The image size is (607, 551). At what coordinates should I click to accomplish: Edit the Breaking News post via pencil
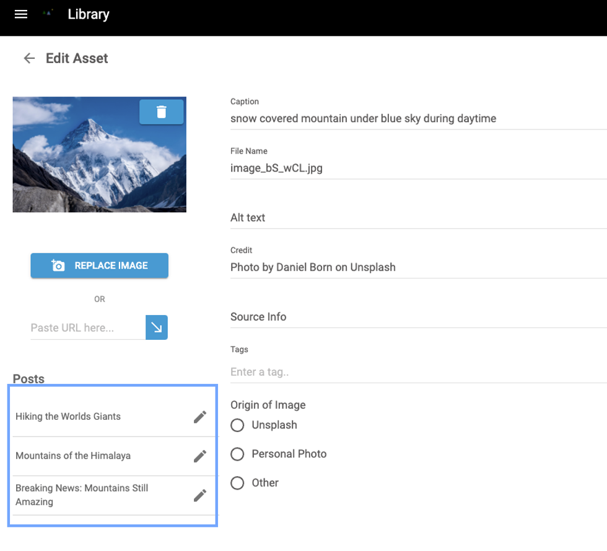click(x=199, y=495)
